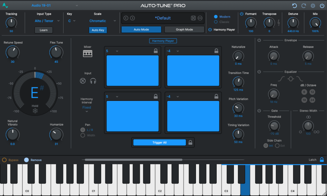This screenshot has height=196, width=327.
Task: Enable the Bypass option
Action: click(4, 160)
